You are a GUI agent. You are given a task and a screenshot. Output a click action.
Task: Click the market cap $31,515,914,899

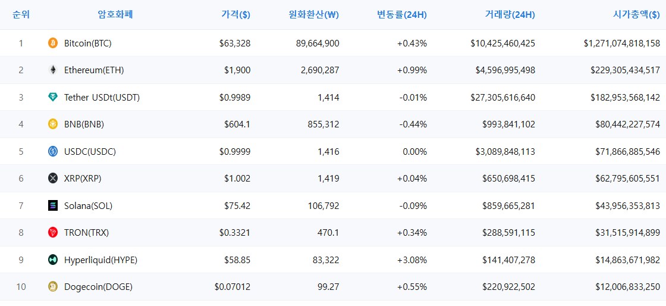pos(628,233)
